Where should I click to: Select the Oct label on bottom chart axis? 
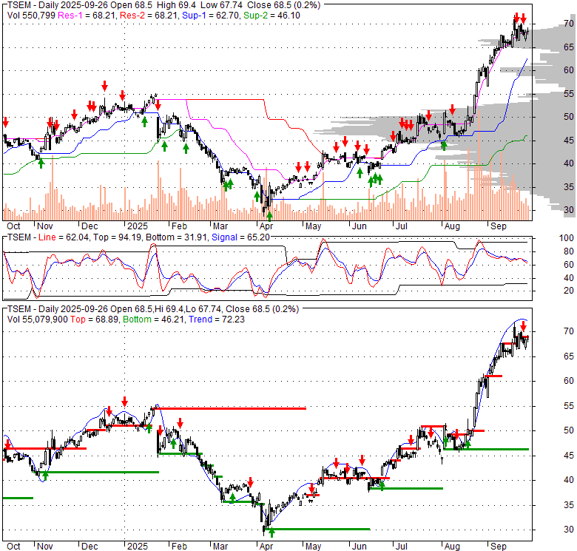pos(13,547)
